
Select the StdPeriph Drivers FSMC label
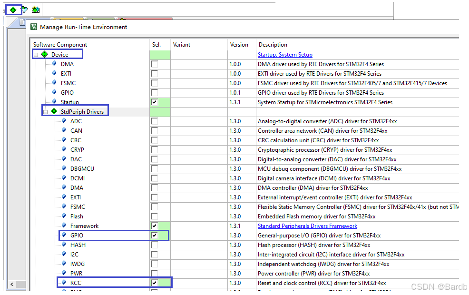click(78, 207)
